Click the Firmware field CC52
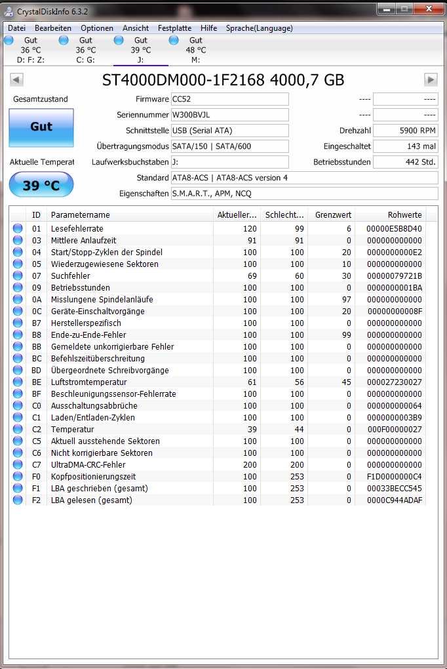This screenshot has width=447, height=669. [x=230, y=99]
